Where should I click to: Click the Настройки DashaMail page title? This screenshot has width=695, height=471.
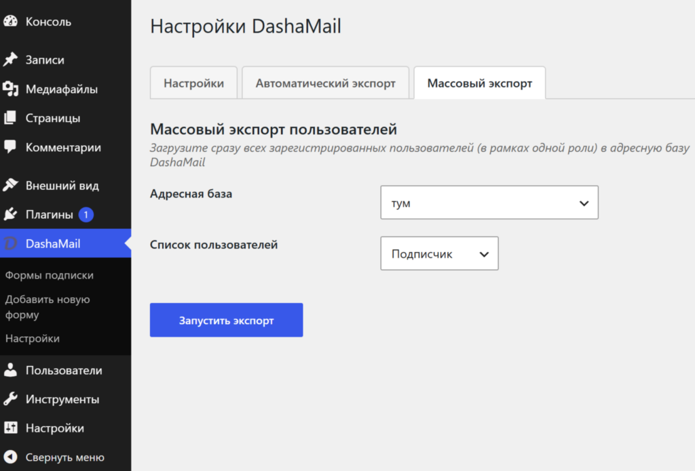[246, 26]
